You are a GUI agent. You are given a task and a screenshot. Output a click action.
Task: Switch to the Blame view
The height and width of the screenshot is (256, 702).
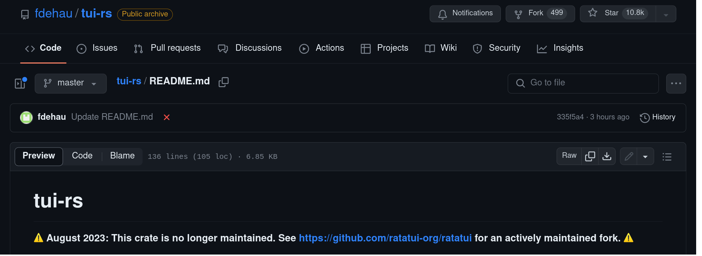coord(122,156)
